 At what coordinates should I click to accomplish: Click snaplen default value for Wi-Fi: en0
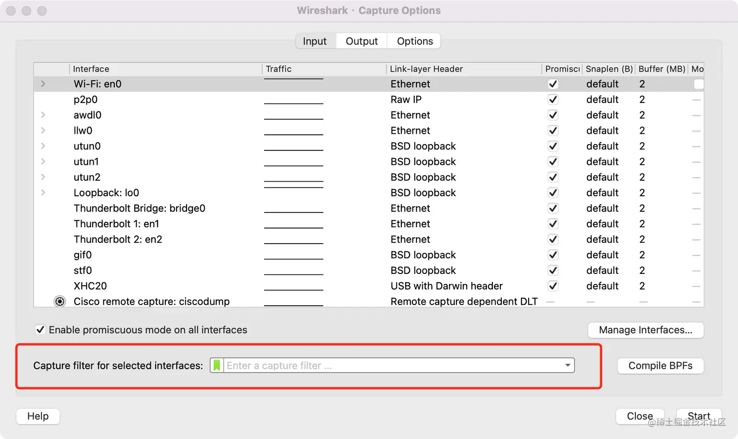(x=602, y=84)
